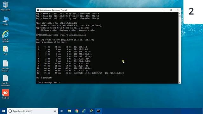This screenshot has height=114, width=203.
Task: Click the 'Ping statistics for 172.217.166.132' line
Action: pos(57,23)
